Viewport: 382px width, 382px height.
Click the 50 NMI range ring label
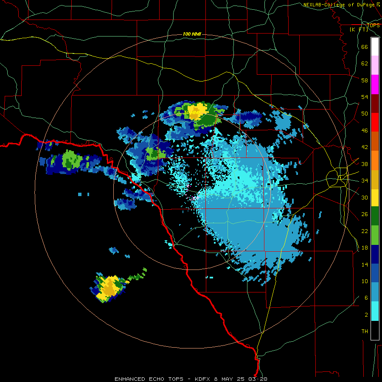tap(192, 112)
